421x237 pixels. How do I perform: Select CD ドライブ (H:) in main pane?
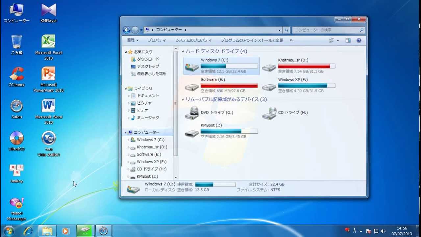[269, 113]
